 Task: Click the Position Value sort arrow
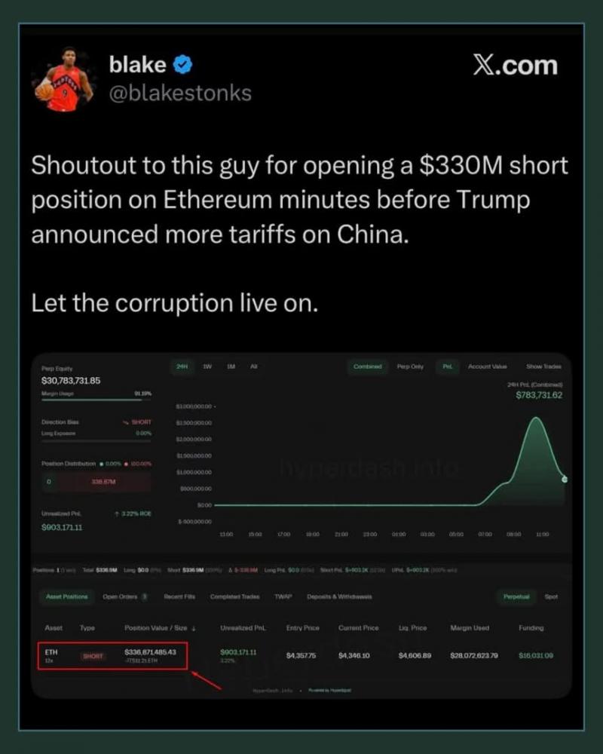click(x=194, y=628)
